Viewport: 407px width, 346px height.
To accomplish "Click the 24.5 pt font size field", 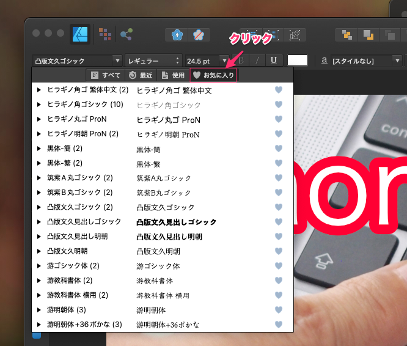I will point(202,61).
